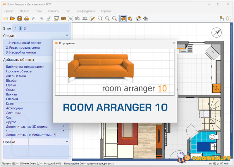Click the compass in the floor plan
Viewport: 234px width, 167px height.
point(216,33)
